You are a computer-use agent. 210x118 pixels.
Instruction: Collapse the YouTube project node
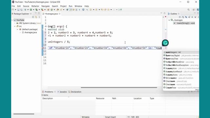[x=12, y=20]
